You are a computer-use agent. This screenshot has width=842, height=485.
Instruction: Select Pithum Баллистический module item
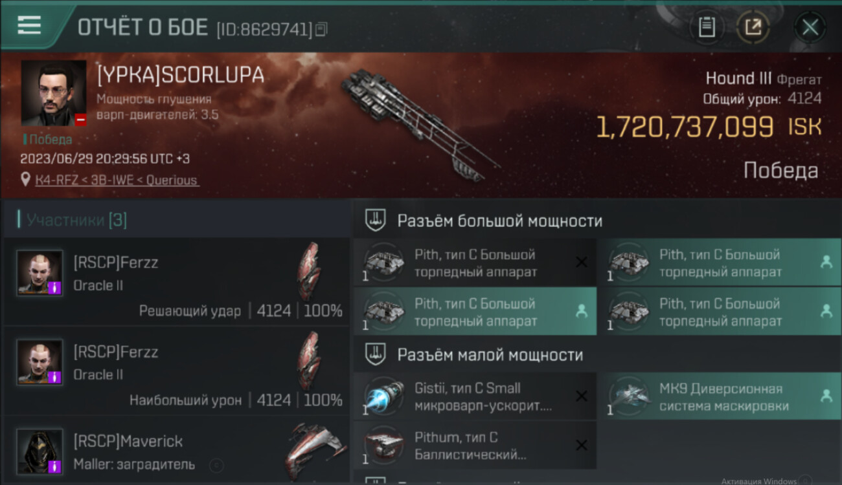pyautogui.click(x=475, y=446)
